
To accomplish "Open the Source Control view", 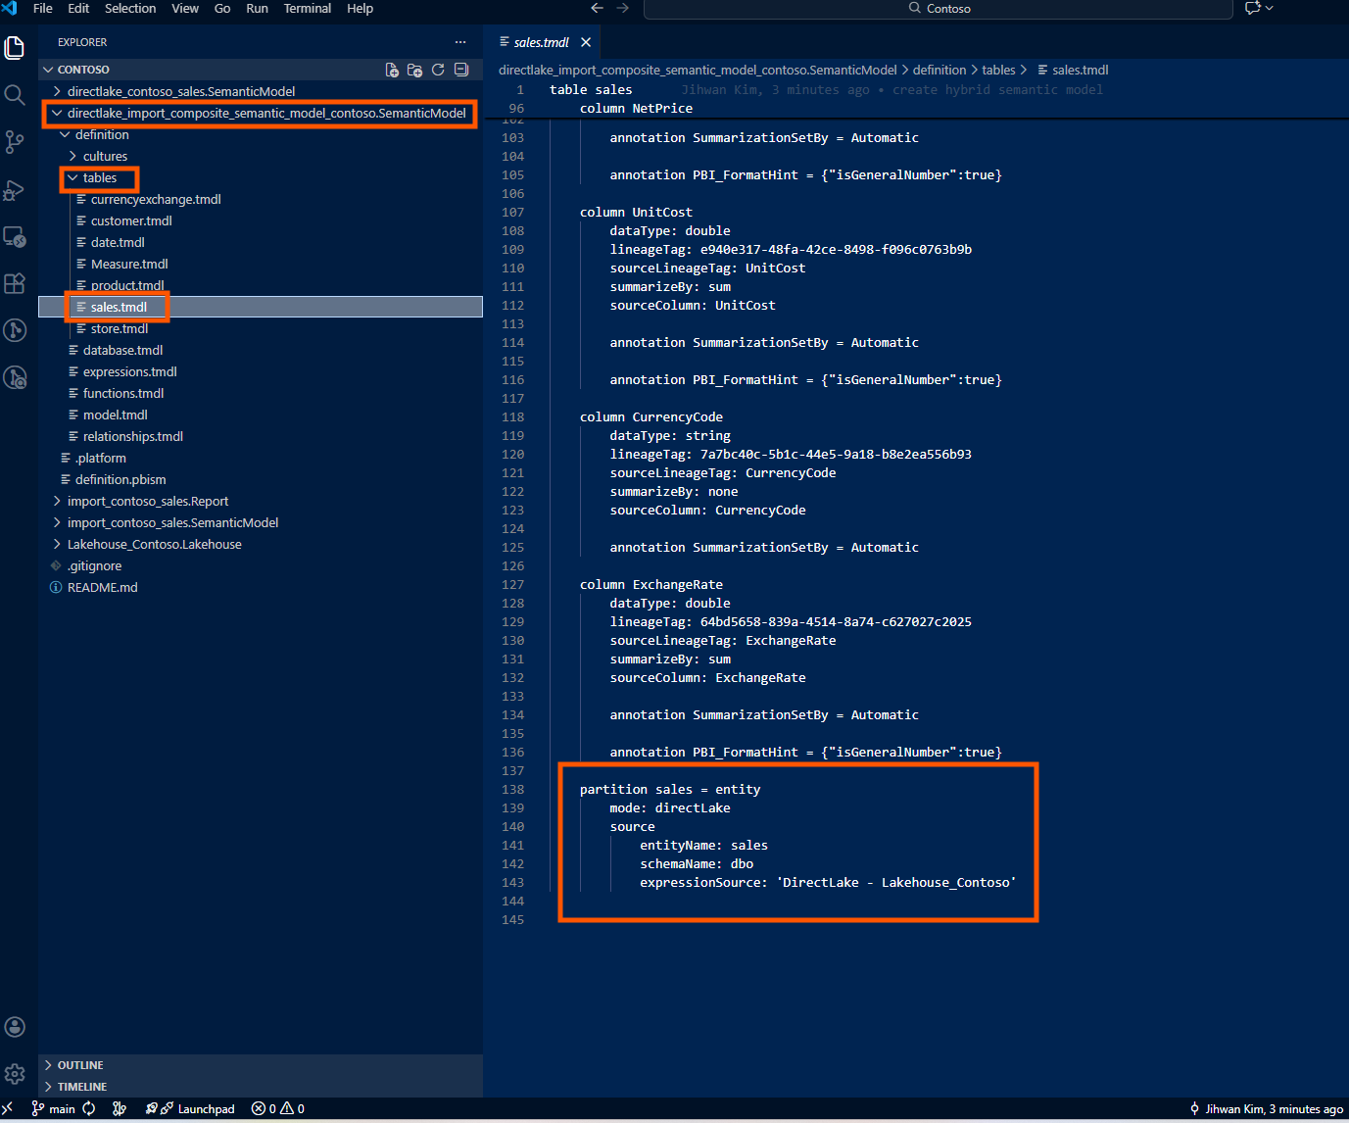I will pyautogui.click(x=15, y=142).
